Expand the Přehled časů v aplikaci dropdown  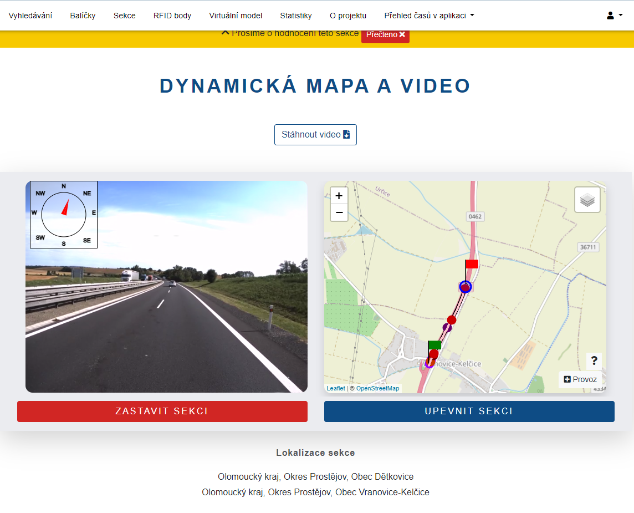click(x=429, y=16)
